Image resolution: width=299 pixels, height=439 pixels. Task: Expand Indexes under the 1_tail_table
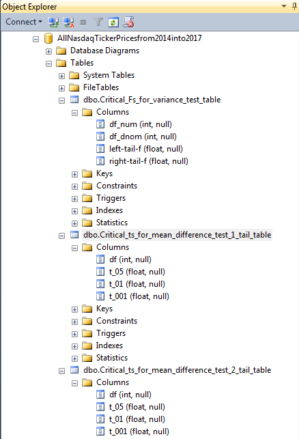click(x=74, y=346)
